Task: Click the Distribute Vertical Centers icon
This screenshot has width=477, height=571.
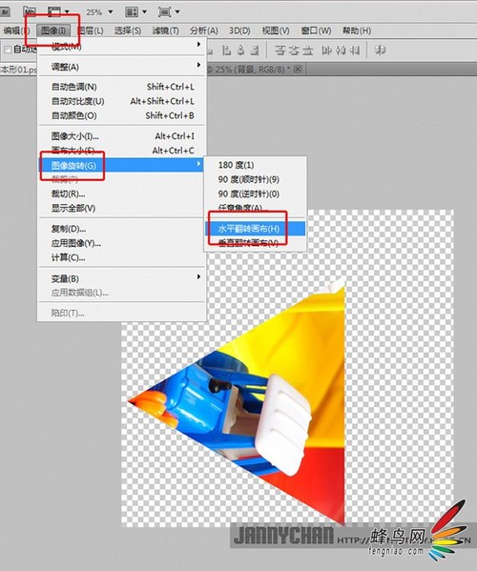Action: [294, 50]
